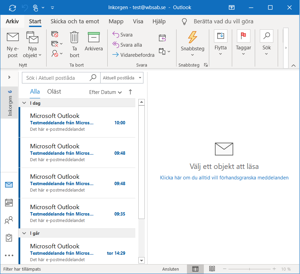Click the always preview messages link

224,178
